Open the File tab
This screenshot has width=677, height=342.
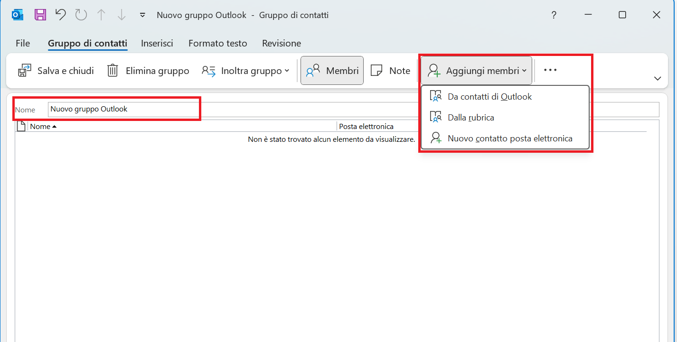[23, 43]
